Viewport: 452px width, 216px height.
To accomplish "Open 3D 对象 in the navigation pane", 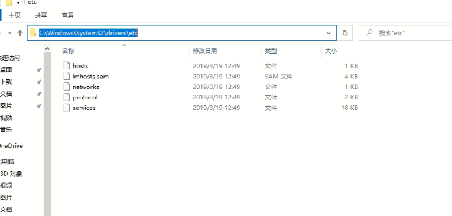I will (11, 174).
